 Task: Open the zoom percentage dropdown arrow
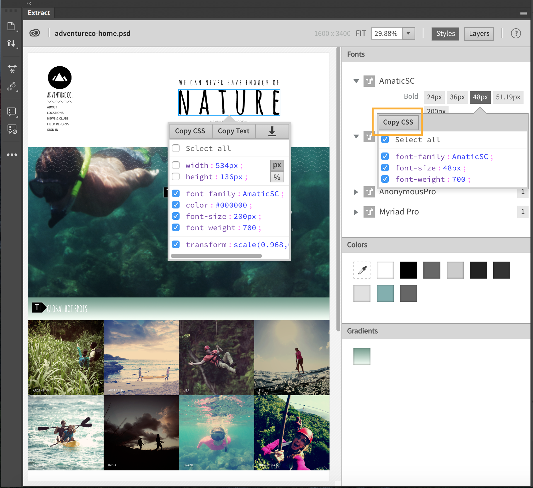point(408,33)
